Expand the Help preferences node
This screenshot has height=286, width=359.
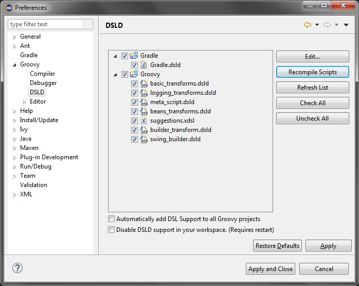pos(14,111)
